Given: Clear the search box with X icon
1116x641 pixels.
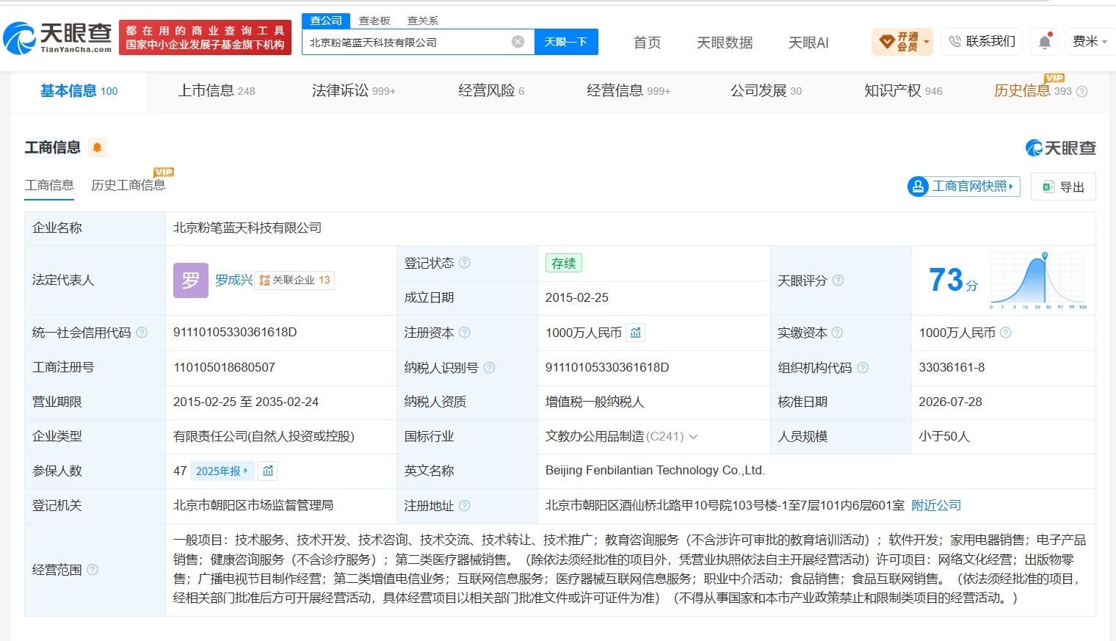Looking at the screenshot, I should click(x=518, y=42).
